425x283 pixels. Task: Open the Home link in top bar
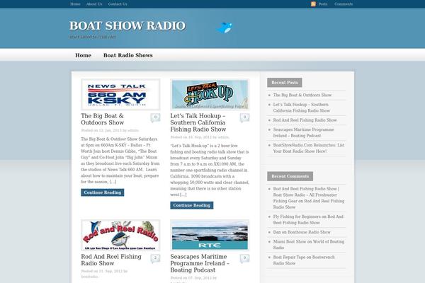click(x=75, y=4)
